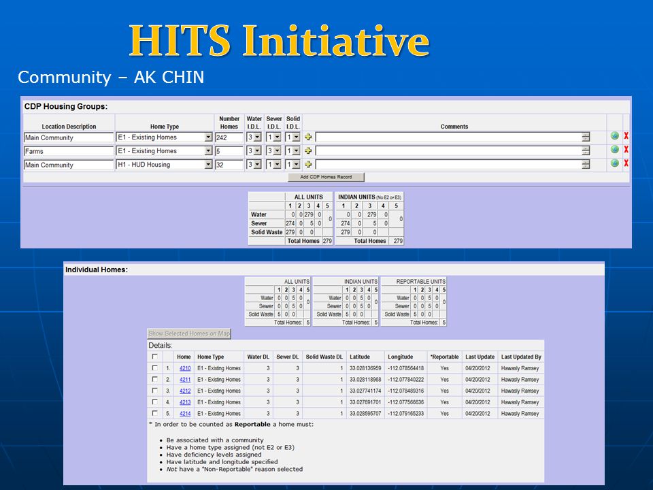Click yellow plus icon in Farms row
Viewport: 653px width, 490px height.
tap(308, 150)
